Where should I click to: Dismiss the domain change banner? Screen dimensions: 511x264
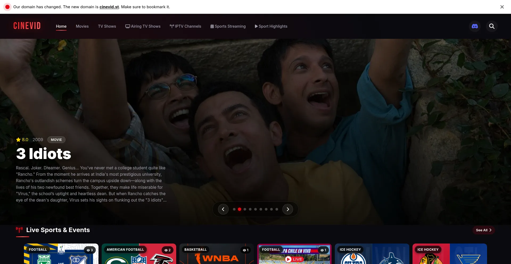point(502,7)
